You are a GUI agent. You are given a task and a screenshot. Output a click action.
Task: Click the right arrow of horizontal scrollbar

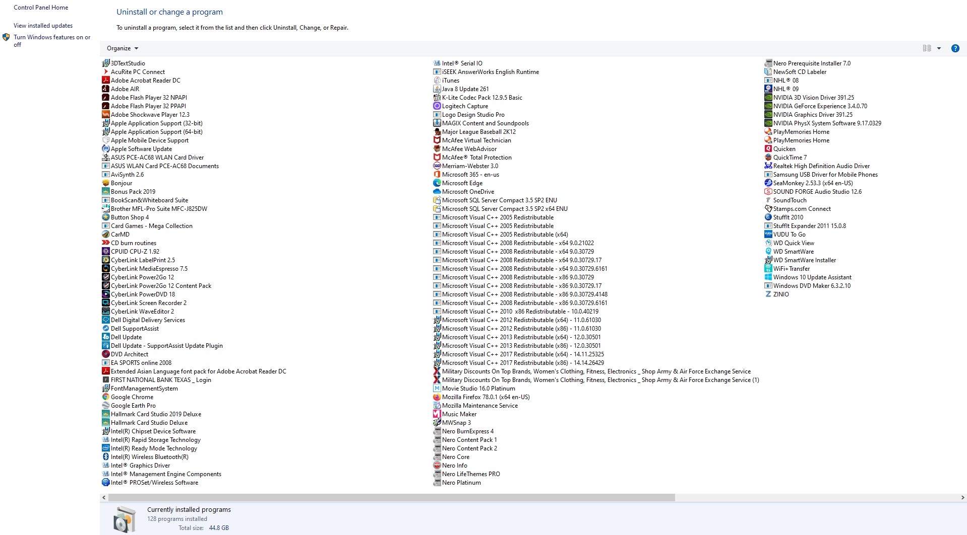pyautogui.click(x=962, y=497)
